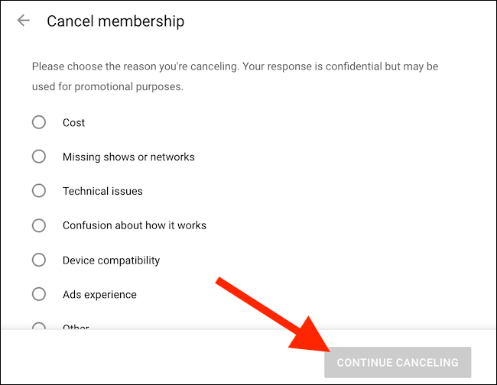Select the Device compatibility radio button
Viewport: 497px width, 385px height.
(39, 260)
